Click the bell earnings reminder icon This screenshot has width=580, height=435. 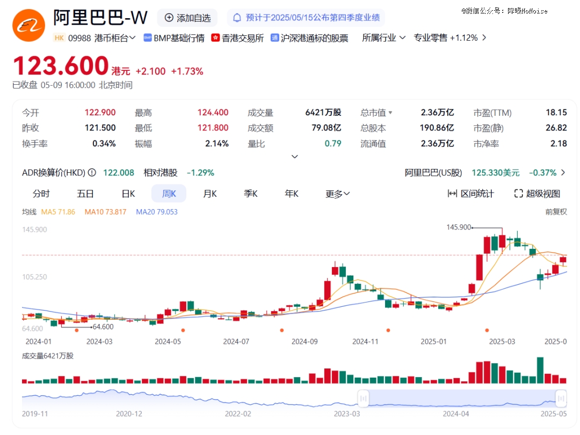click(237, 18)
